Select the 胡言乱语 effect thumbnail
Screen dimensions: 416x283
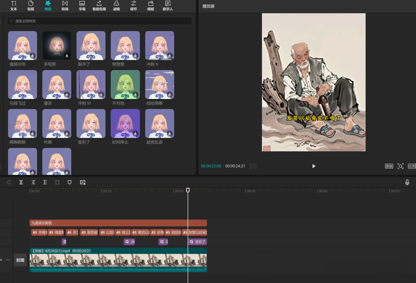[x=160, y=124]
